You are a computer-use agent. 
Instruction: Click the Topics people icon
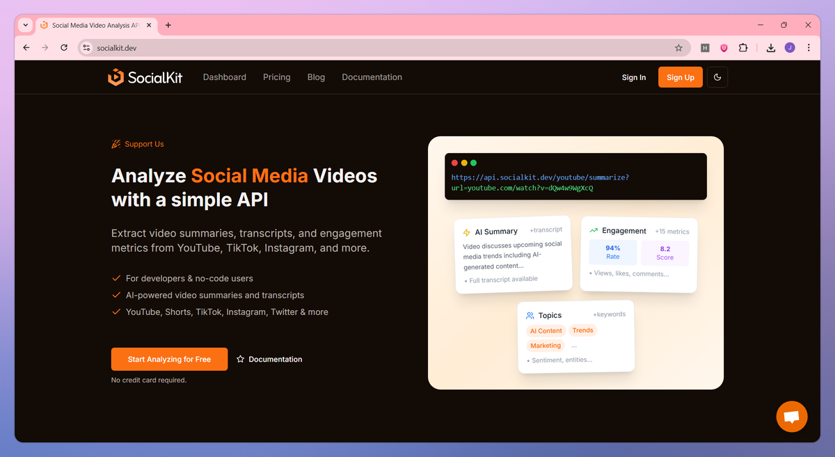pyautogui.click(x=530, y=315)
